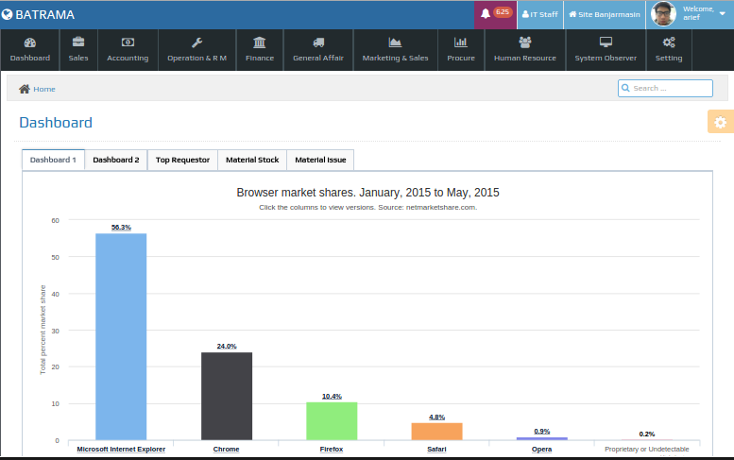
Task: Open the Sales briefcase menu
Action: point(78,43)
